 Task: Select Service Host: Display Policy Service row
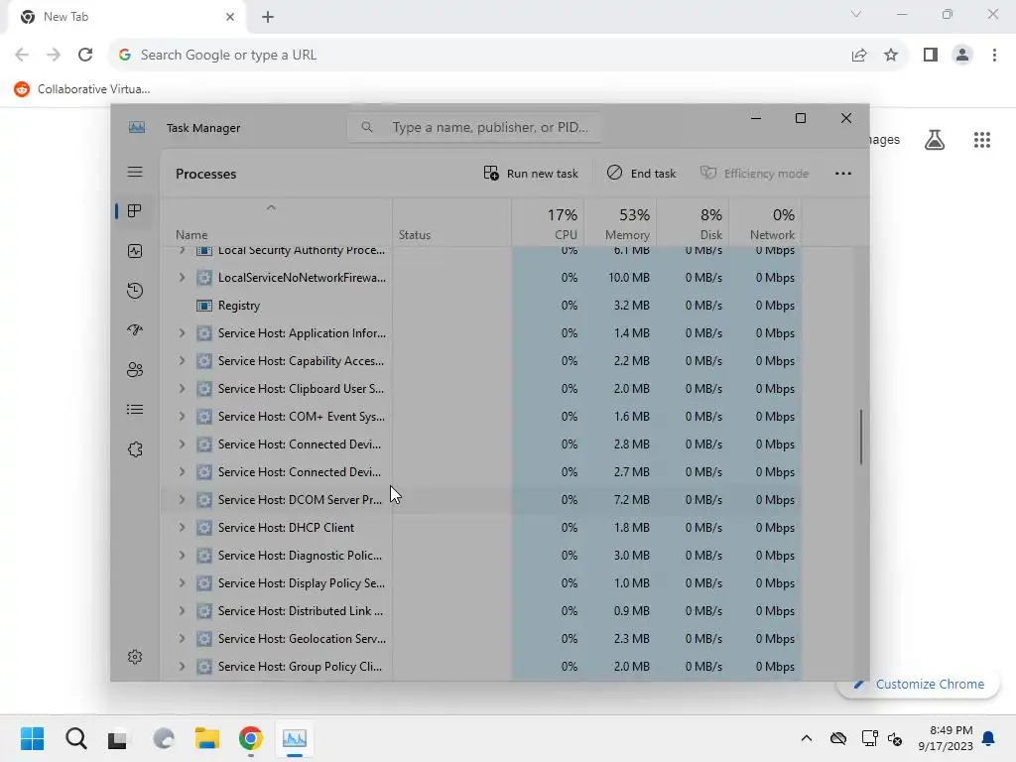click(x=481, y=583)
